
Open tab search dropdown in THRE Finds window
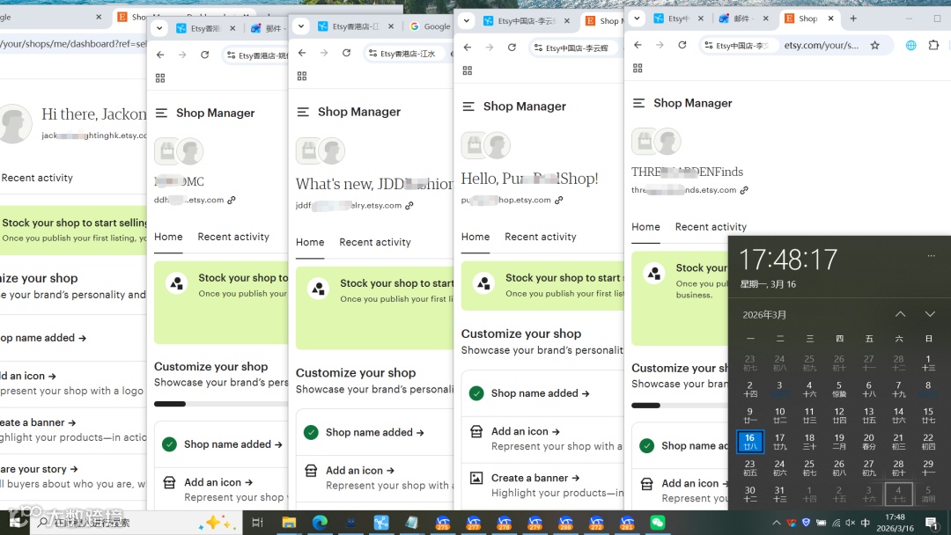pyautogui.click(x=637, y=18)
